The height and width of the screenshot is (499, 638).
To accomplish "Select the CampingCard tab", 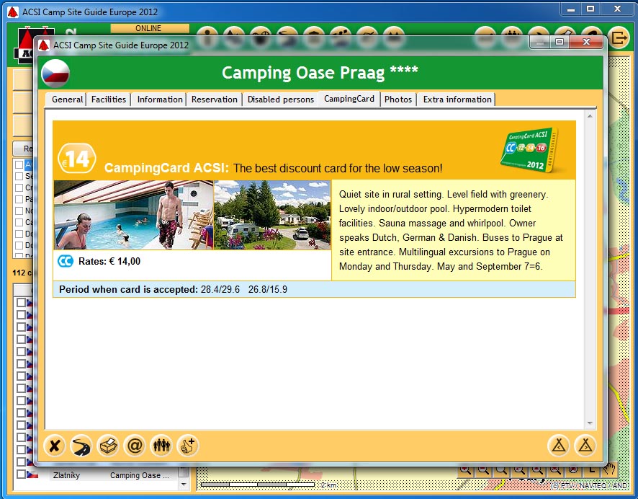I will click(349, 99).
